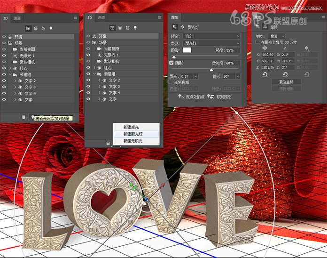Open middle 3D panel flyout menu icon
The image size is (327, 258).
pyautogui.click(x=160, y=17)
